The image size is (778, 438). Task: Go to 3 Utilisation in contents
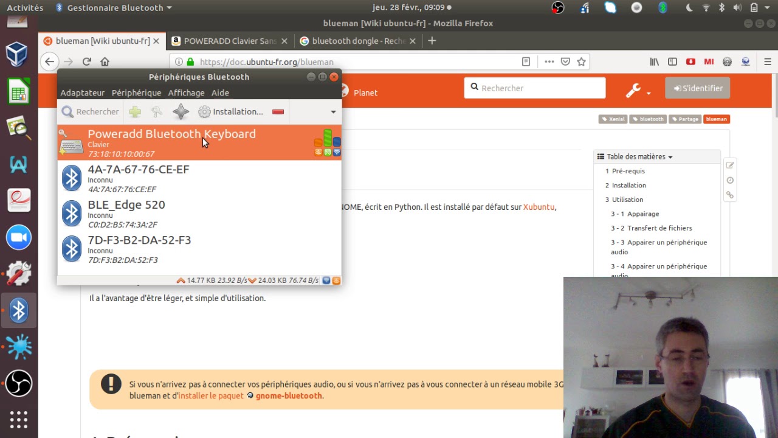point(624,200)
